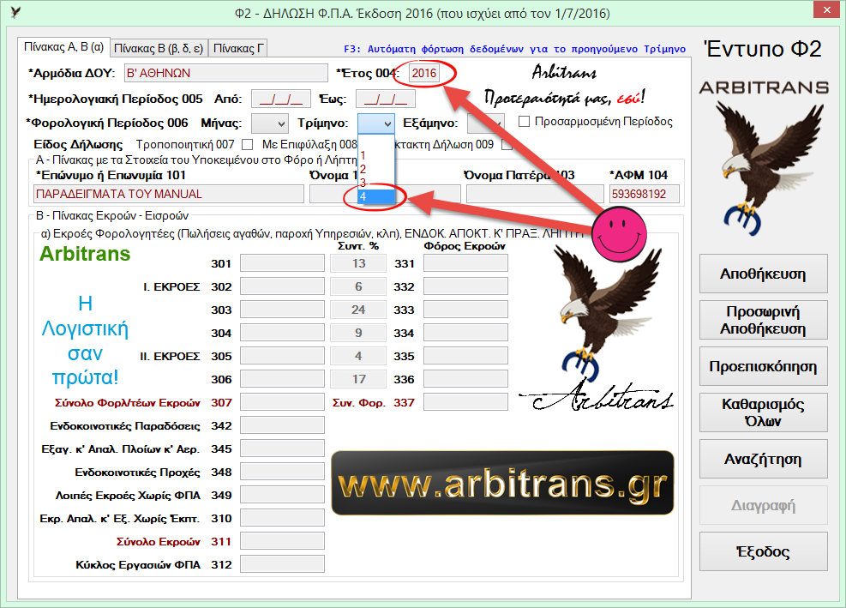
Task: Click the 311 Σύνολο Εκροών field
Action: 282,542
